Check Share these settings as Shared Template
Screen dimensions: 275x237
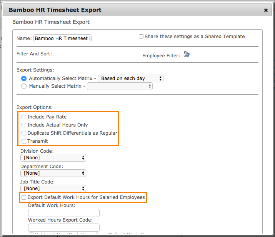141,37
